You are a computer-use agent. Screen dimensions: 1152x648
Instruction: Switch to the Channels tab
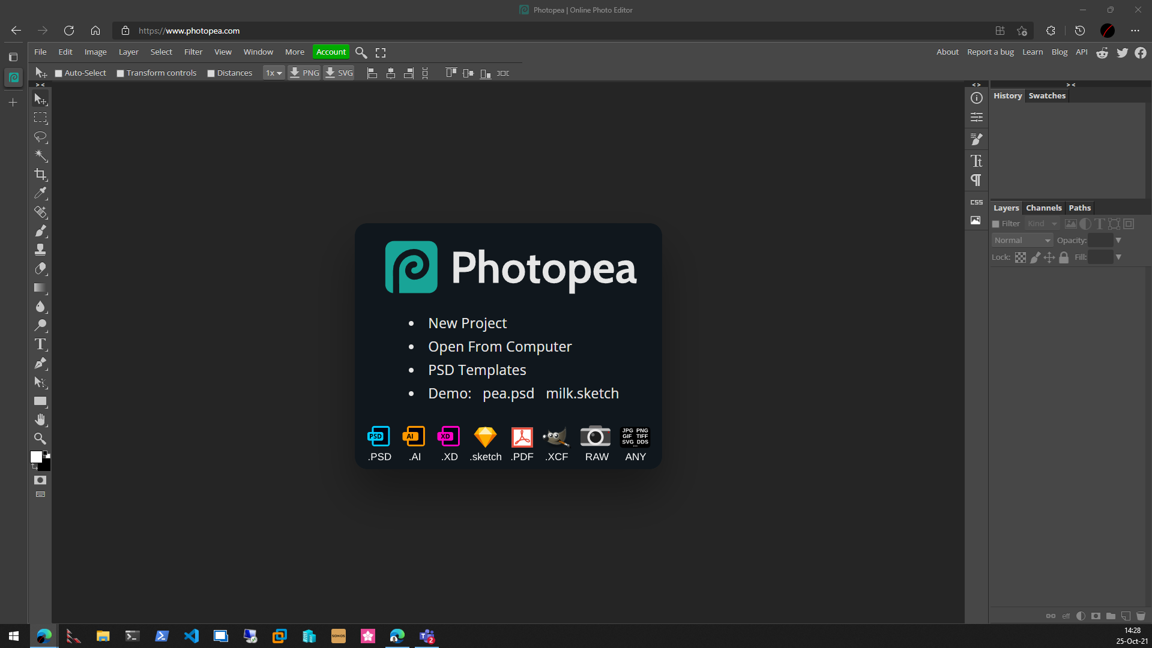point(1043,208)
